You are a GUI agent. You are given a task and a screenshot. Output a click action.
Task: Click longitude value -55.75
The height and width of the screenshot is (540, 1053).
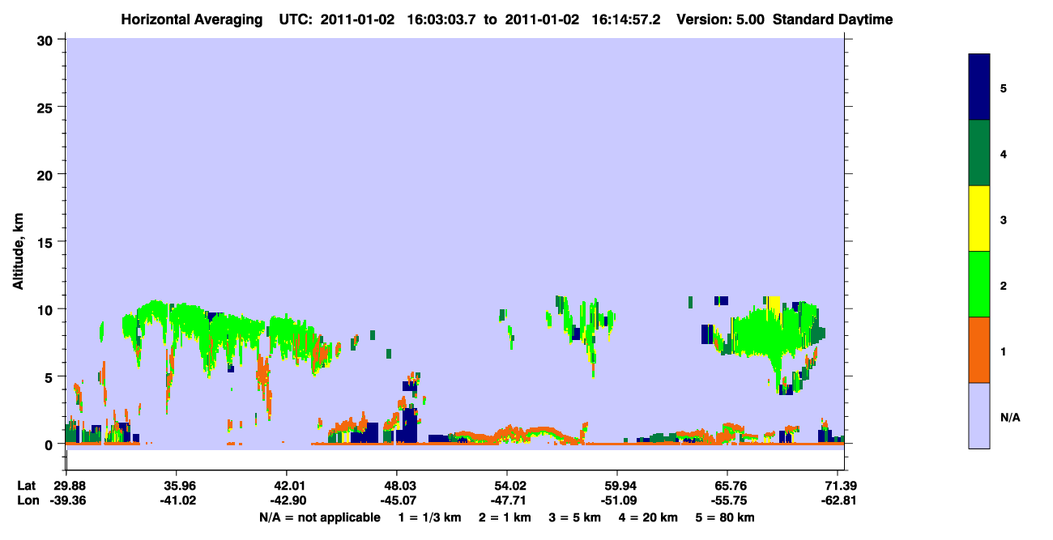(727, 500)
